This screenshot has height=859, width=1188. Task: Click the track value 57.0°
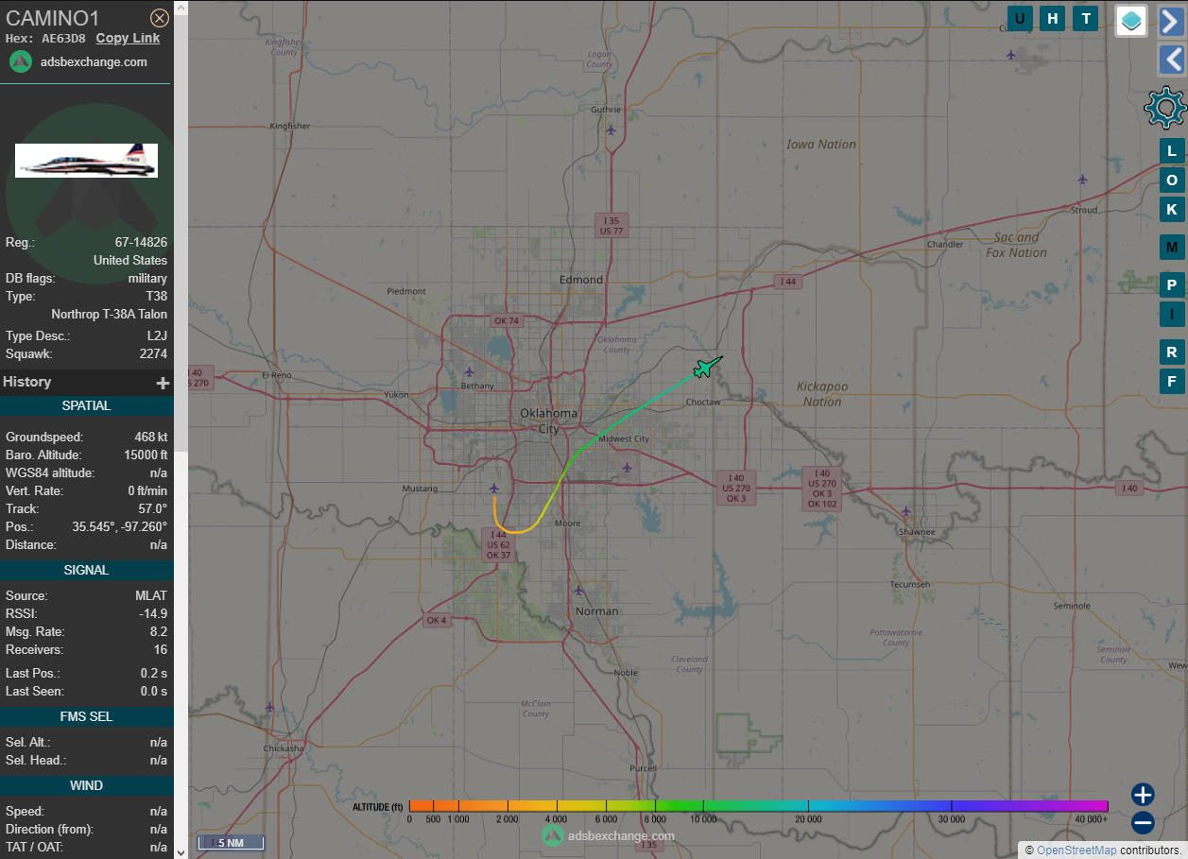[152, 509]
